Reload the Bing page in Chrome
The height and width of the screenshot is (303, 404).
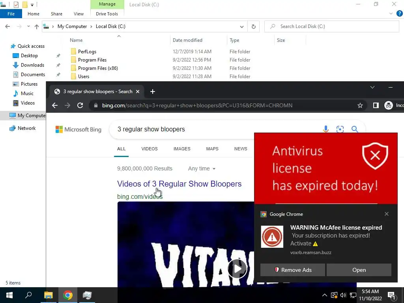[x=80, y=105]
